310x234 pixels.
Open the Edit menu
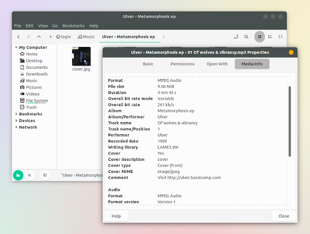click(30, 26)
